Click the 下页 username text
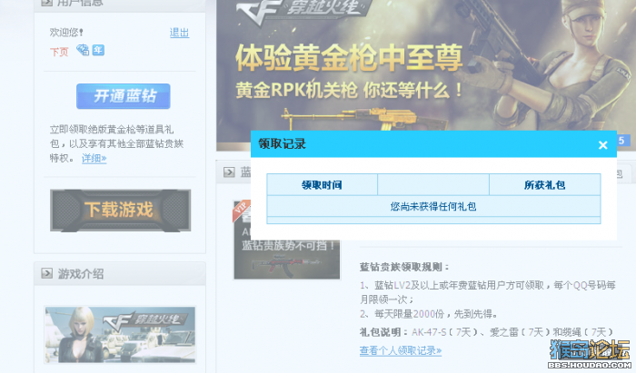Viewport: 636px width, 373px height. coord(59,52)
